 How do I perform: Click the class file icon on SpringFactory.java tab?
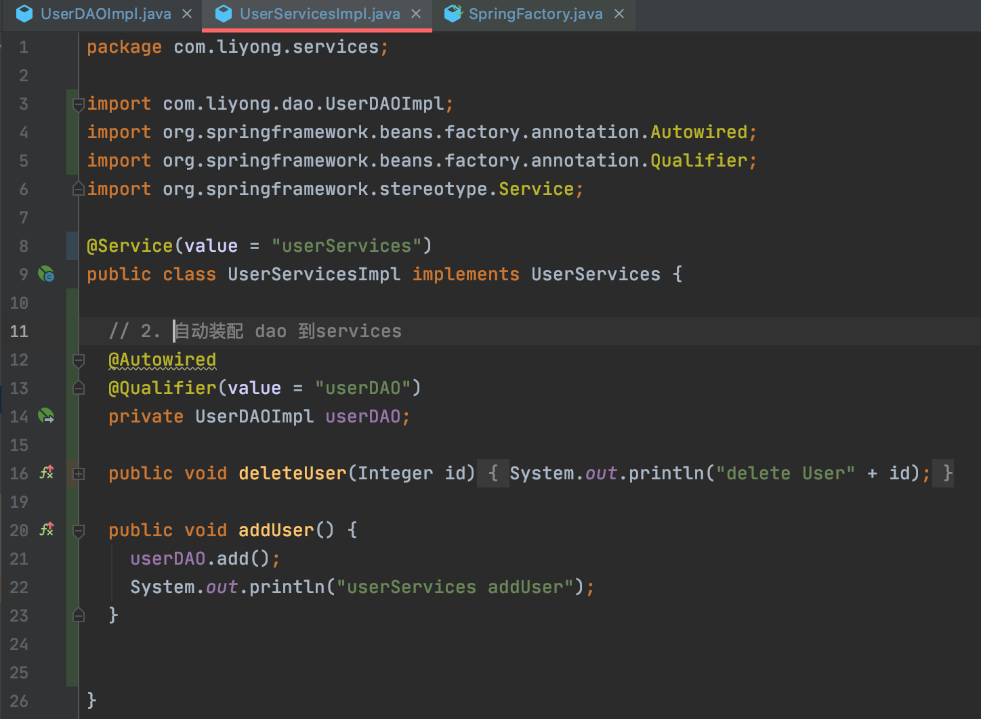click(x=453, y=14)
